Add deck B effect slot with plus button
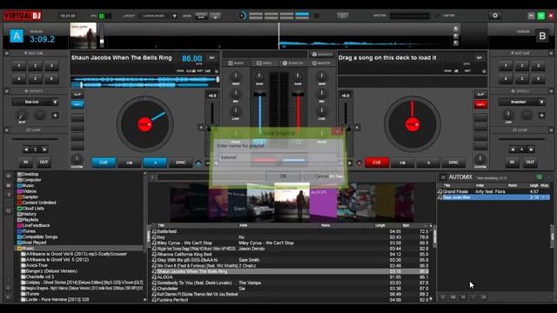The height and width of the screenshot is (313, 557). pyautogui.click(x=541, y=116)
